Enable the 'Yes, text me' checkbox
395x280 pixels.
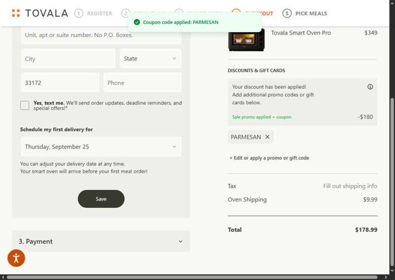pyautogui.click(x=25, y=105)
